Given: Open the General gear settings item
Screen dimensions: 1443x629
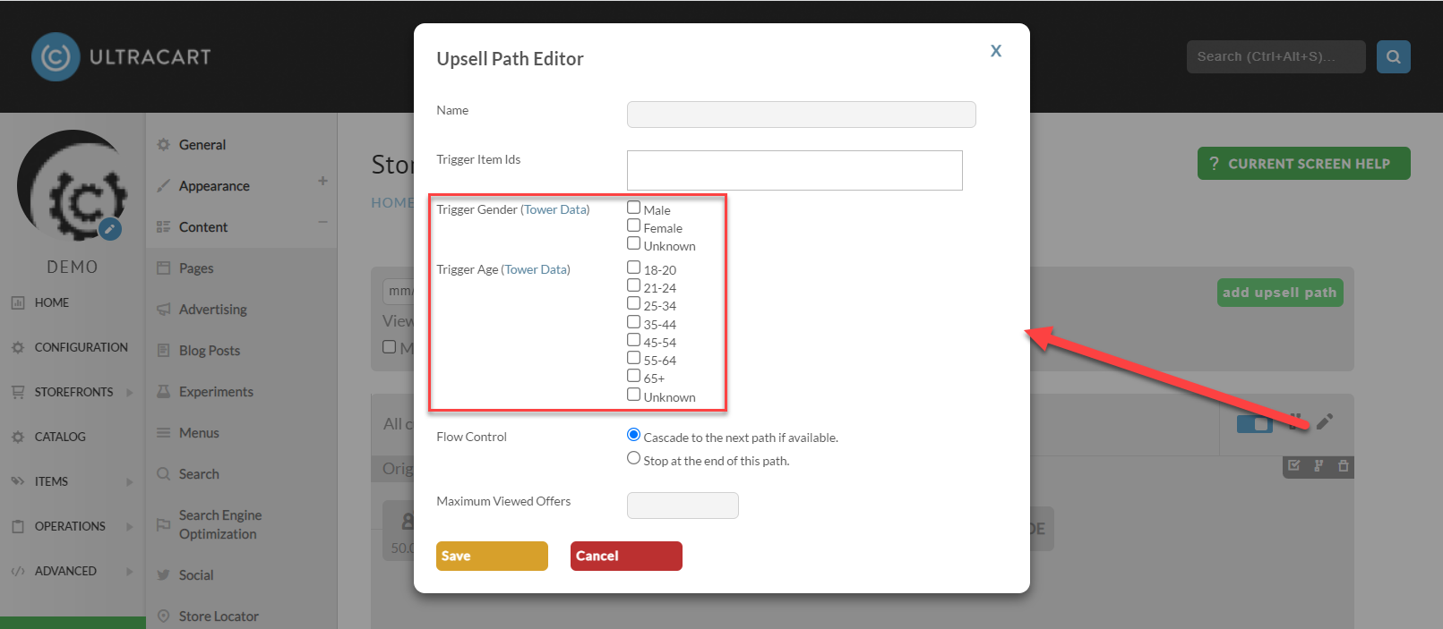Looking at the screenshot, I should tap(202, 145).
